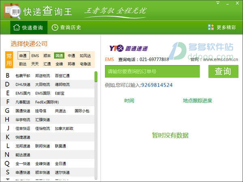Choose 全一快递 in row Q
This screenshot has height=182, width=243.
[23, 163]
